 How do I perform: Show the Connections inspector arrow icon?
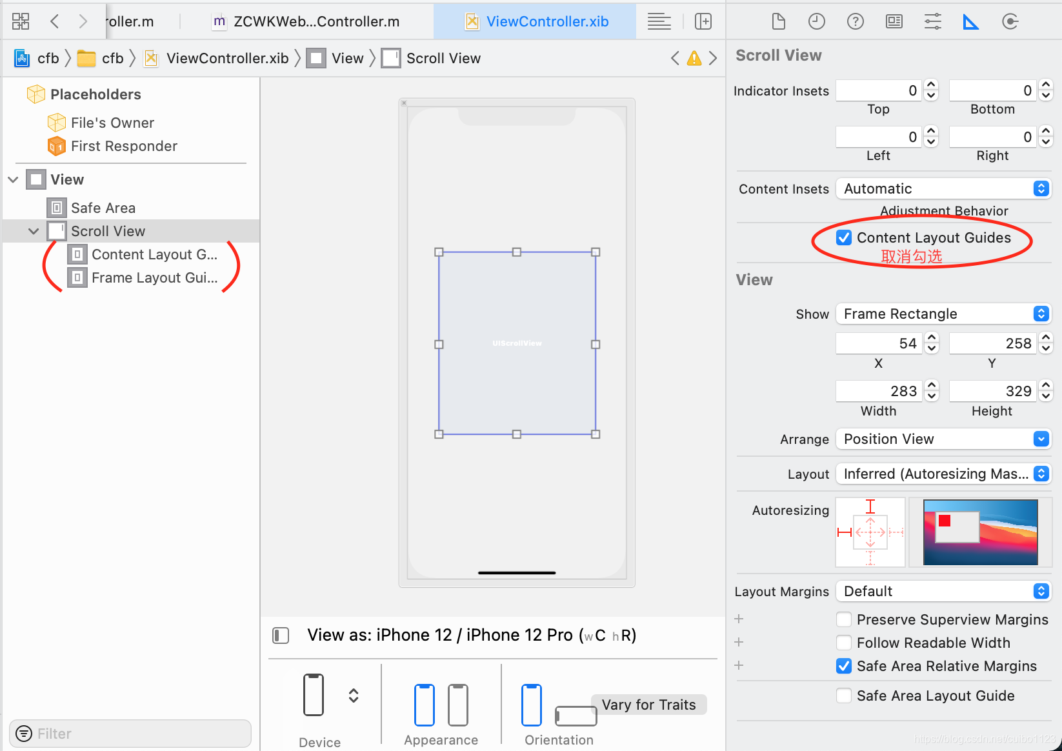pyautogui.click(x=1010, y=21)
